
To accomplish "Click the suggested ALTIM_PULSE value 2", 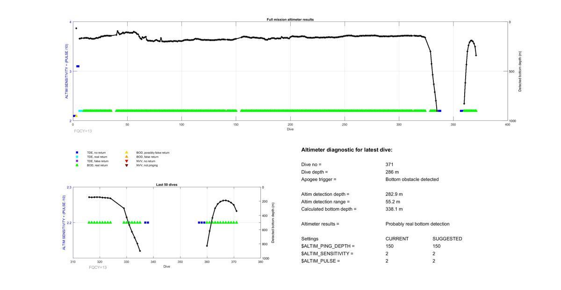I will 434,261.
